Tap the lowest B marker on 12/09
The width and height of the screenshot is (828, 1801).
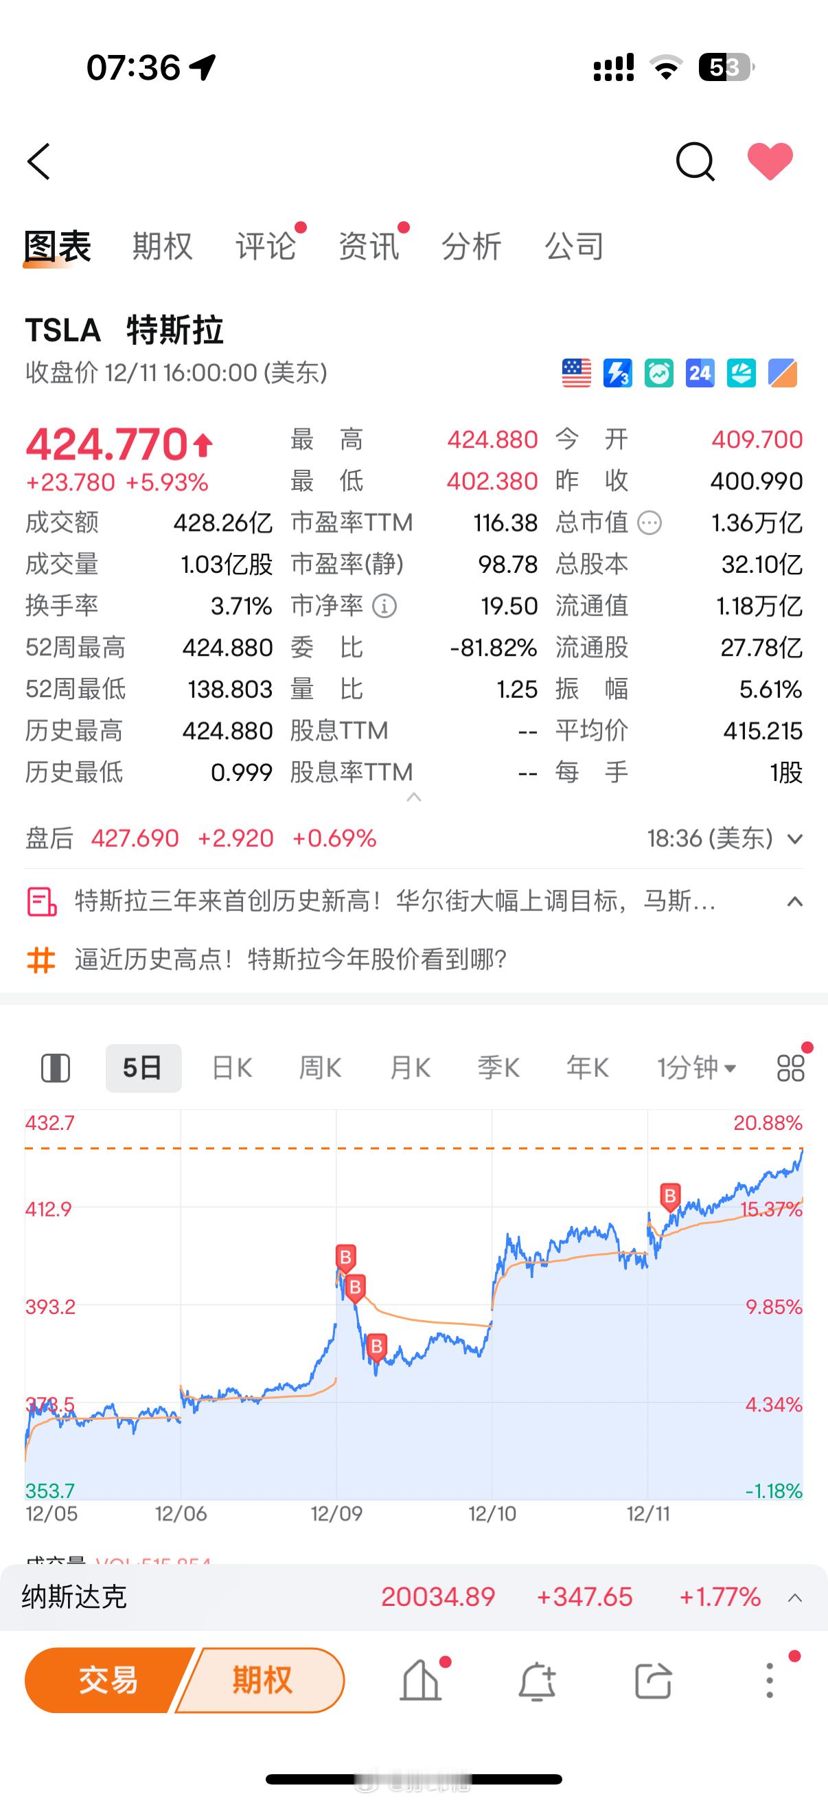point(377,1346)
